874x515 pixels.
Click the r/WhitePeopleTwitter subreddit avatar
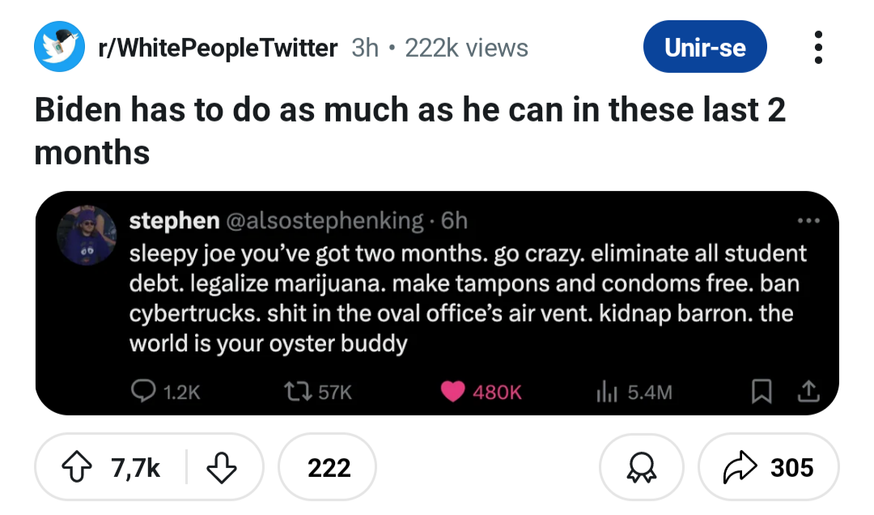click(59, 48)
